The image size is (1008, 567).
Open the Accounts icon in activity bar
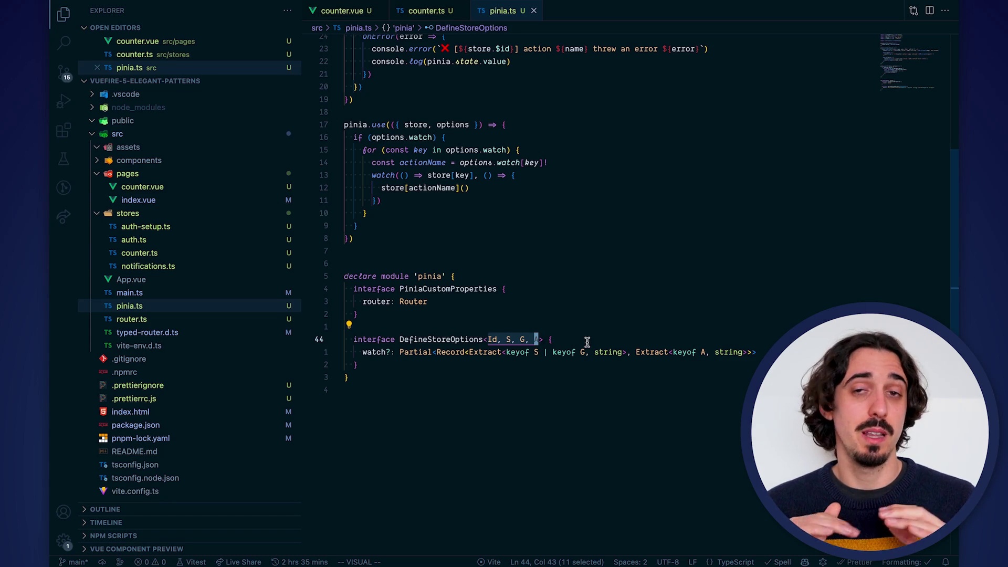coord(64,512)
